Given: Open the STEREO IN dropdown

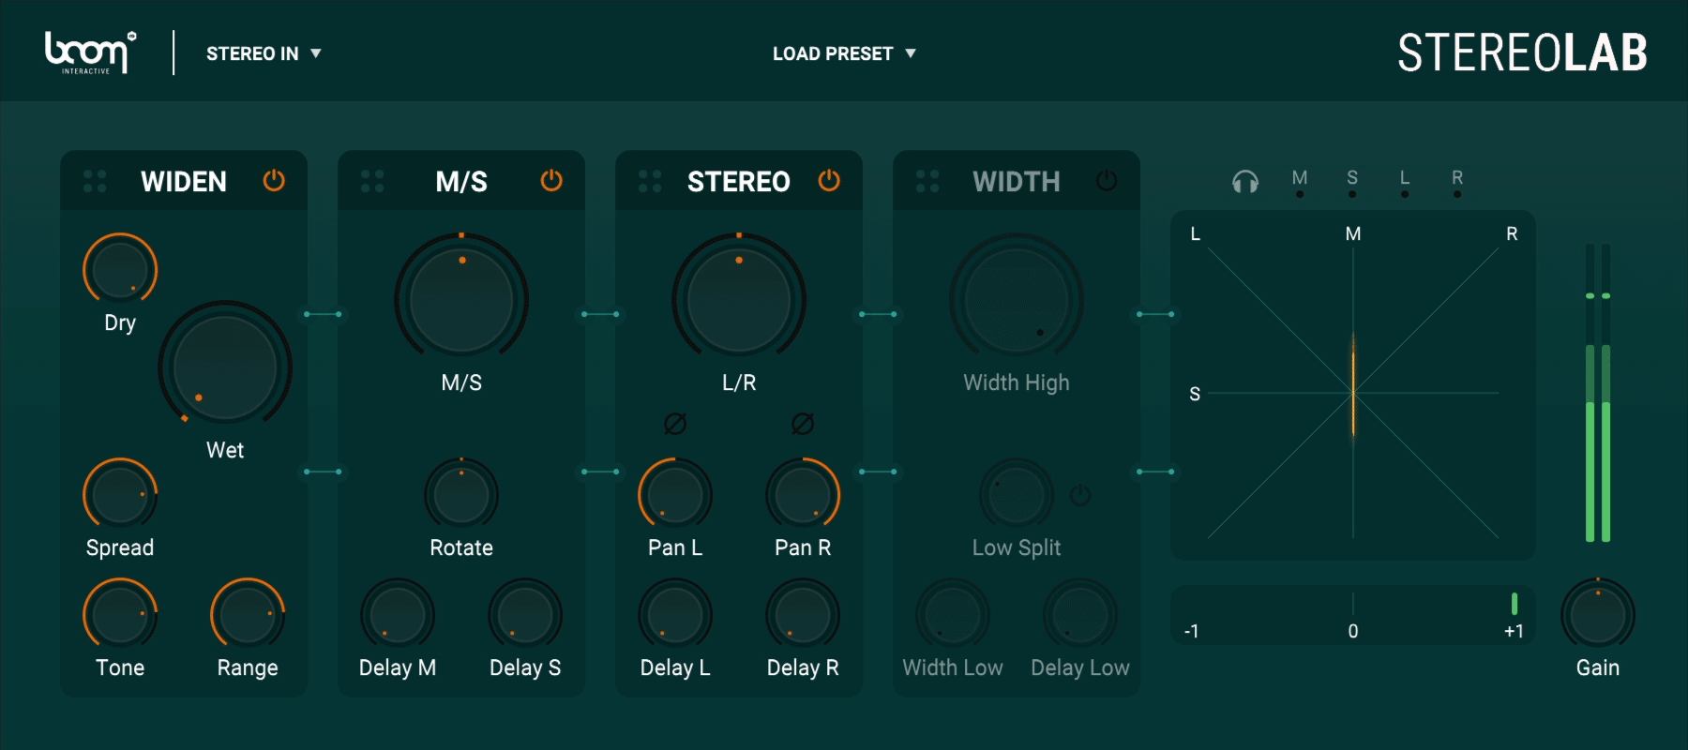Looking at the screenshot, I should click(x=264, y=53).
